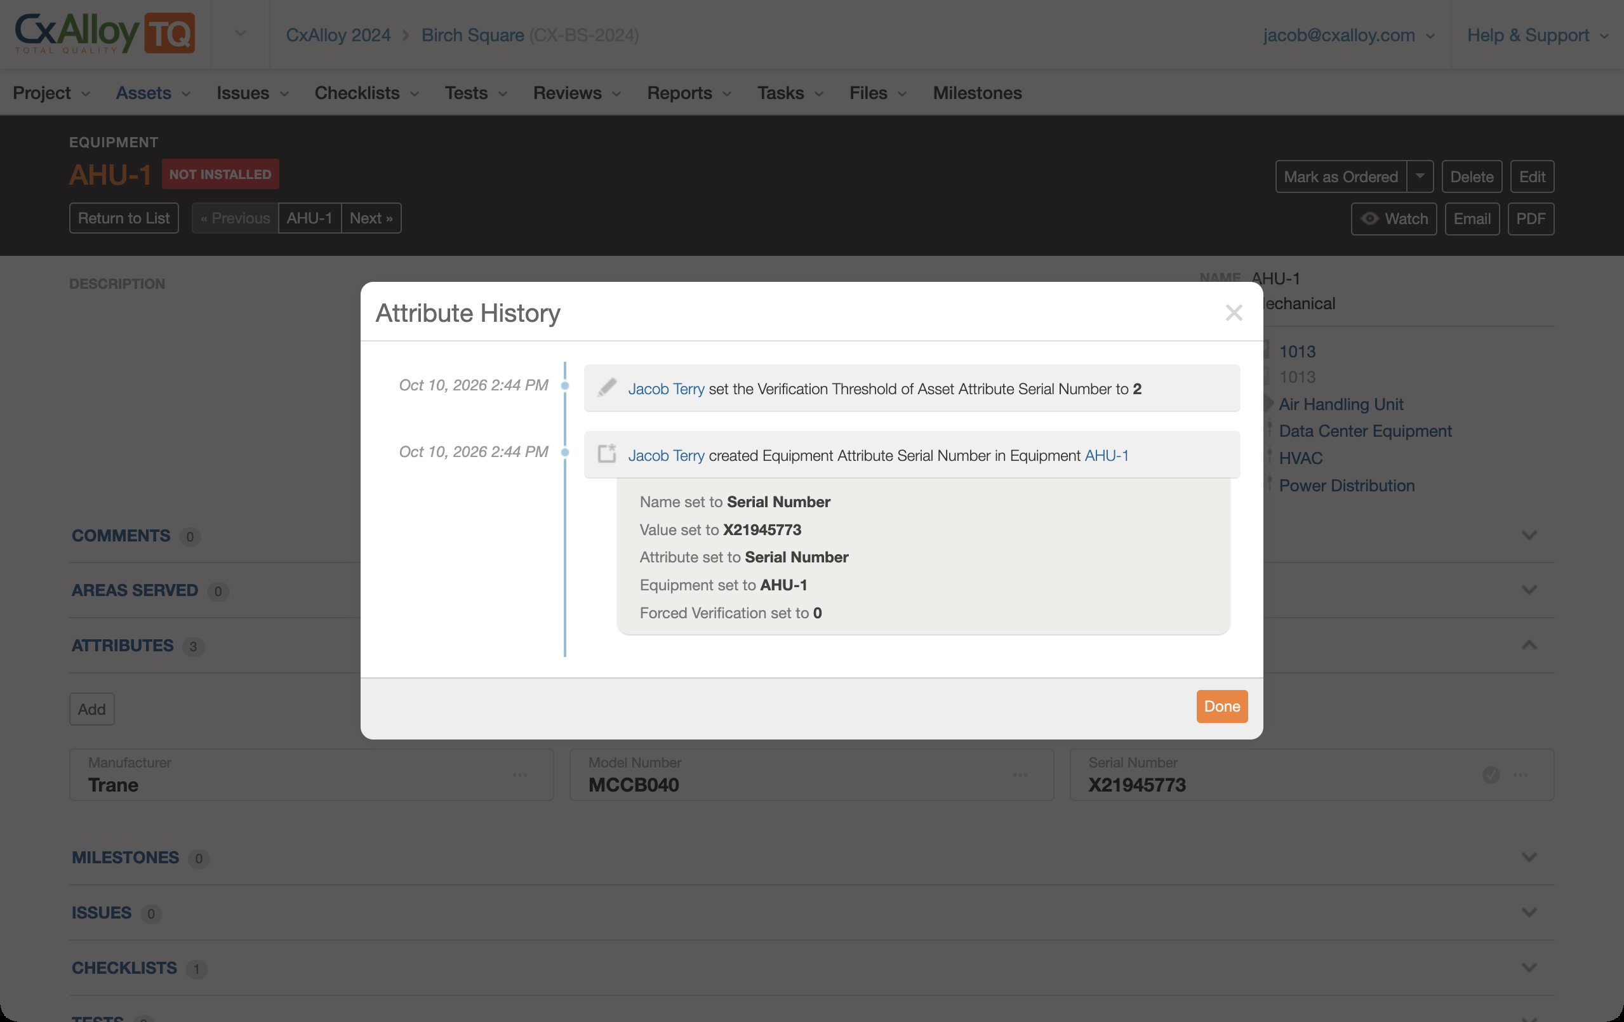Expand the Issues section chevron
Image resolution: width=1624 pixels, height=1022 pixels.
(x=1529, y=912)
